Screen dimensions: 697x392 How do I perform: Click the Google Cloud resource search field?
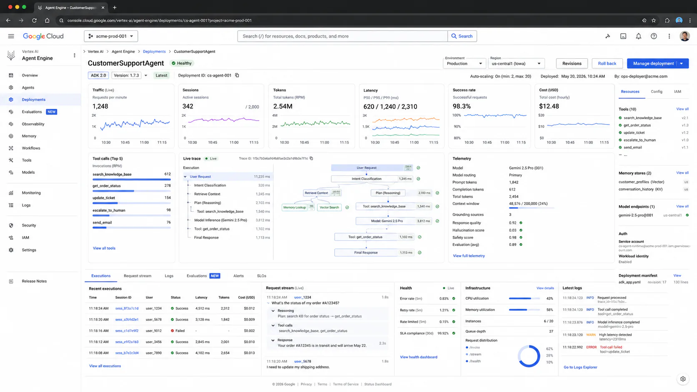pyautogui.click(x=342, y=36)
